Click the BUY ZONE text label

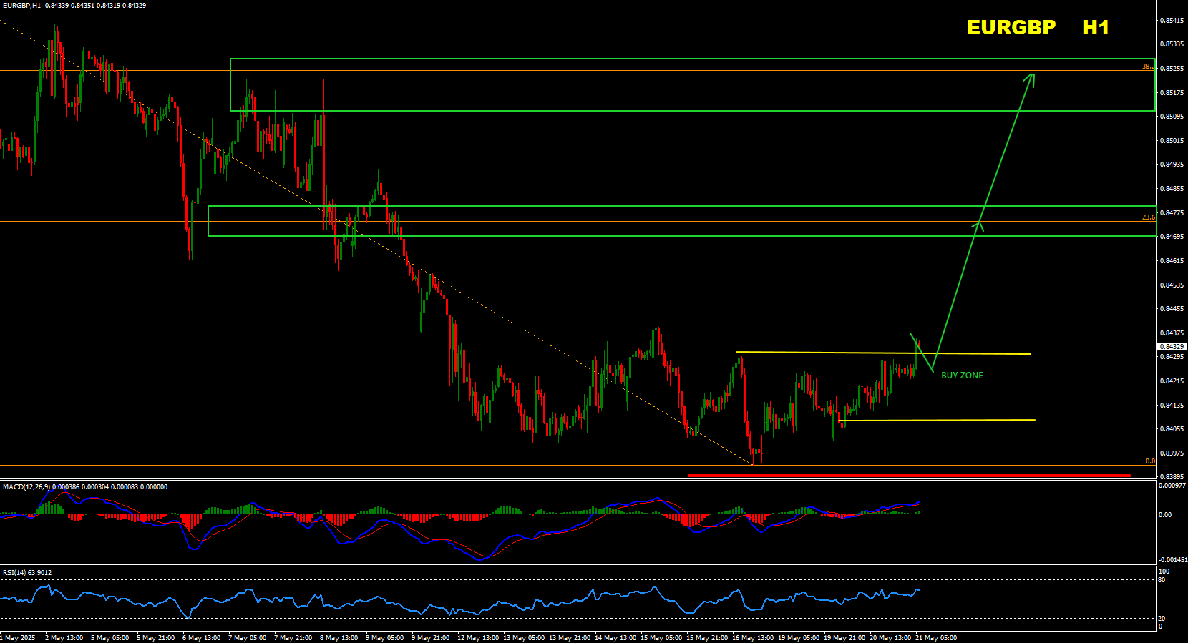click(962, 376)
